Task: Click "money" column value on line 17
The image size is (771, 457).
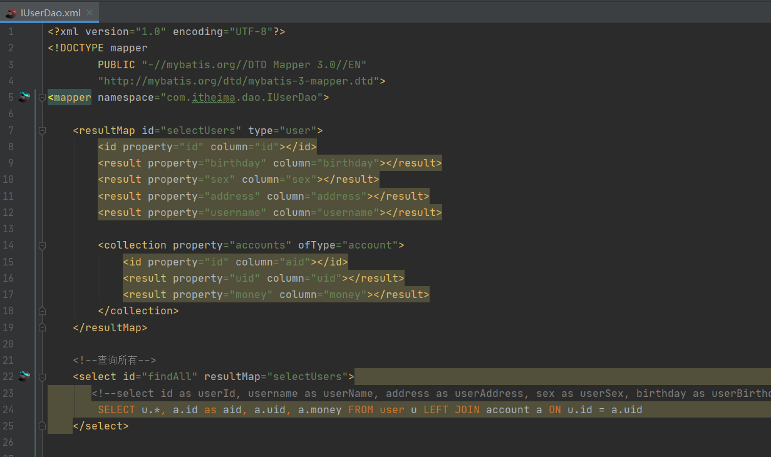Action: point(345,294)
